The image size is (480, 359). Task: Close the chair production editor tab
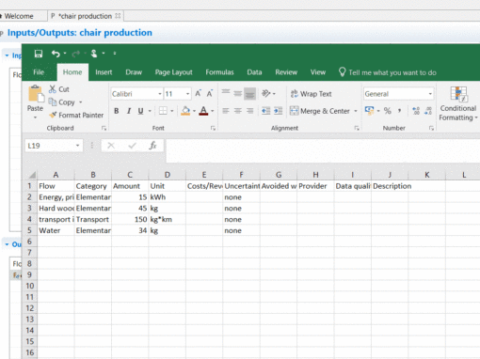[x=118, y=16]
